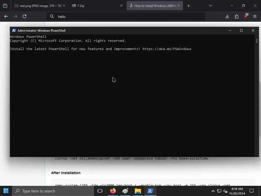The width and height of the screenshot is (261, 196).
Task: Click the qemu-system-i386 command text on webpage
Action: pyautogui.click(x=142, y=185)
